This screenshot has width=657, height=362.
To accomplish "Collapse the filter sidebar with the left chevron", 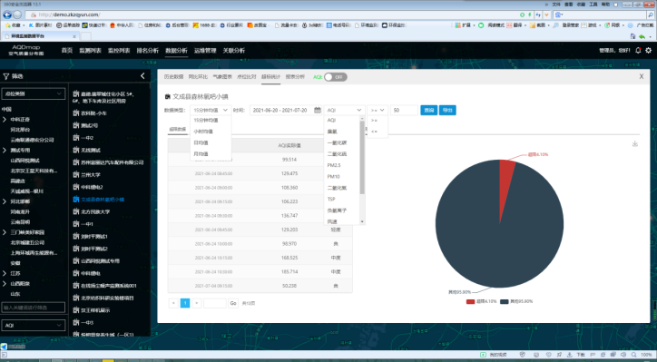I will (142, 76).
